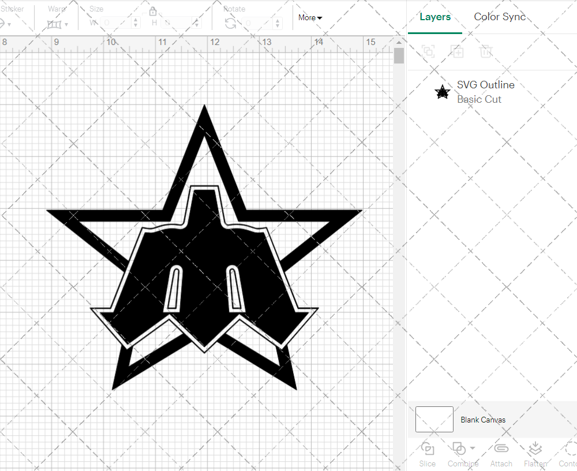577x471 pixels.
Task: Click the duplicate layer icon
Action: coord(458,51)
